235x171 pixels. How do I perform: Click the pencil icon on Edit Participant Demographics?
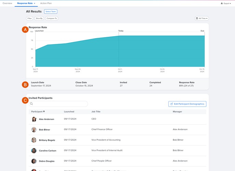point(172,104)
